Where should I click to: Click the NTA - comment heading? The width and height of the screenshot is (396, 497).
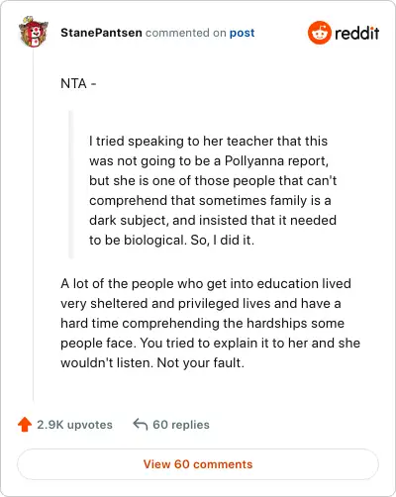click(x=78, y=83)
